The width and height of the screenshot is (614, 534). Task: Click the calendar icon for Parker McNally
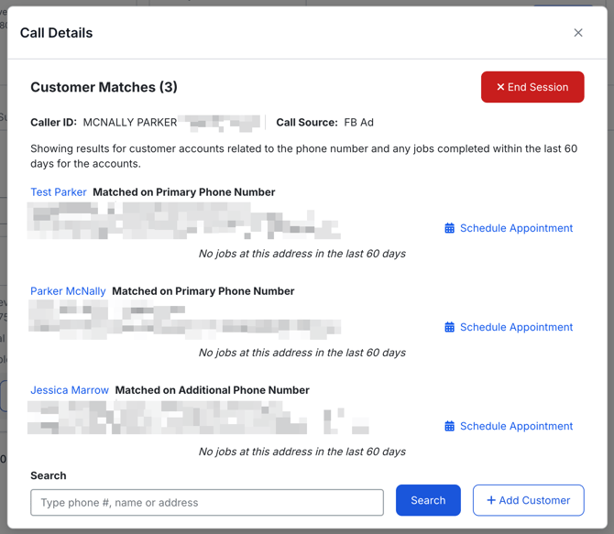click(449, 327)
